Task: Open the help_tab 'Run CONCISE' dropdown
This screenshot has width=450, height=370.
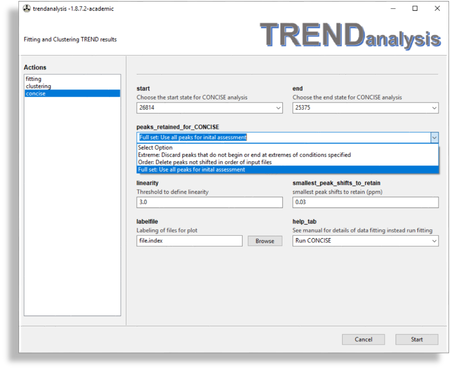Action: coord(365,241)
